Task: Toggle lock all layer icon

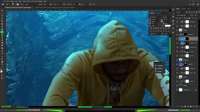Action: 189,18
